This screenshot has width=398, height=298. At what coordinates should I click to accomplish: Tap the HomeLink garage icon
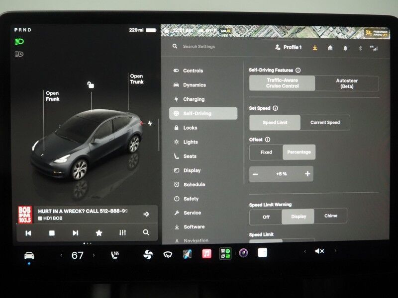tap(330, 48)
